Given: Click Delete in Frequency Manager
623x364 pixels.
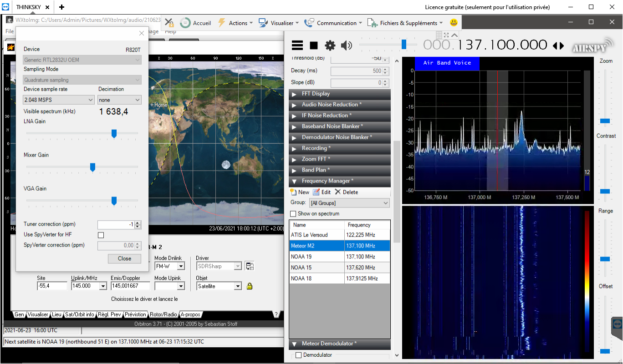Looking at the screenshot, I should point(347,192).
